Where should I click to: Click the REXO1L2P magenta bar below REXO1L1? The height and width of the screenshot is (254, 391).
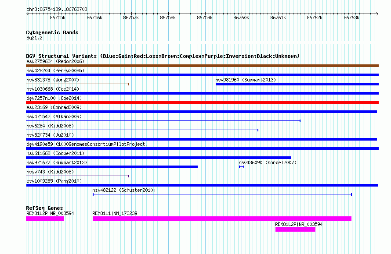coord(295,229)
